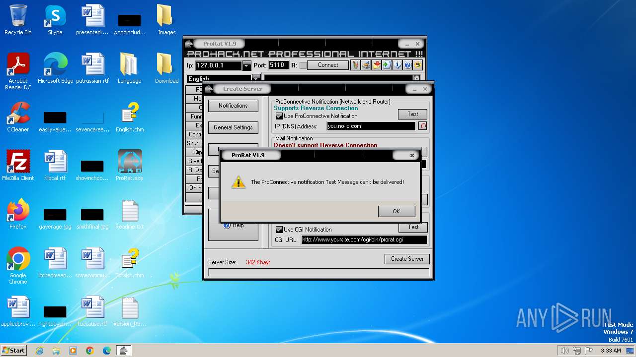Open Microsoft Edge desktop shortcut
The image size is (636, 357).
point(55,68)
